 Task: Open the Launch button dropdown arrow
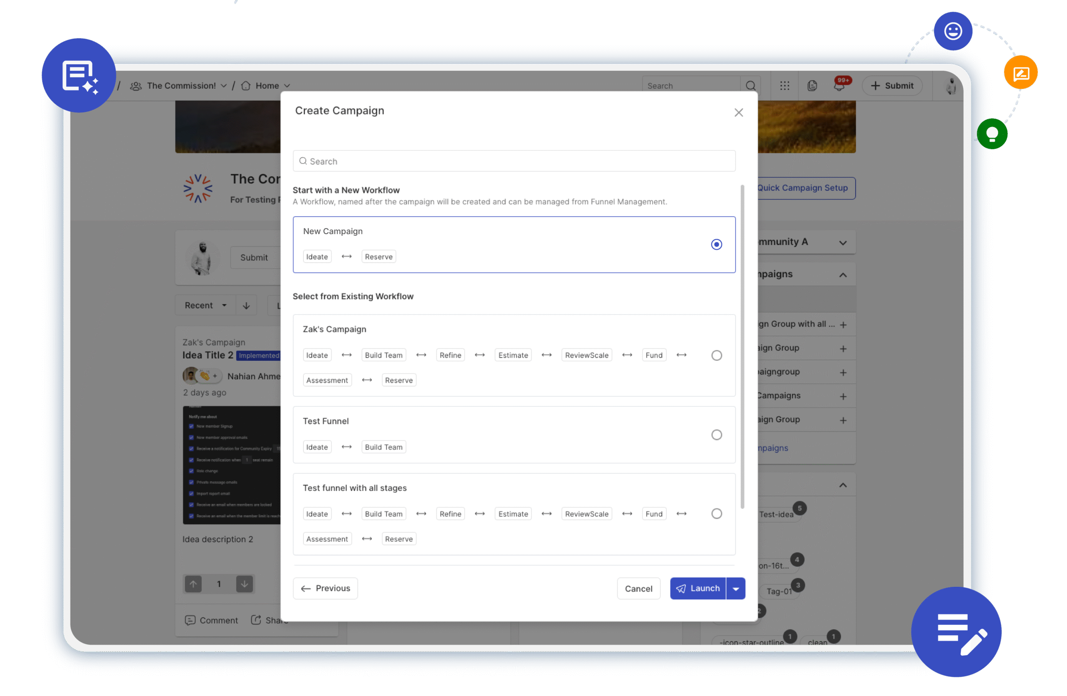(x=736, y=588)
